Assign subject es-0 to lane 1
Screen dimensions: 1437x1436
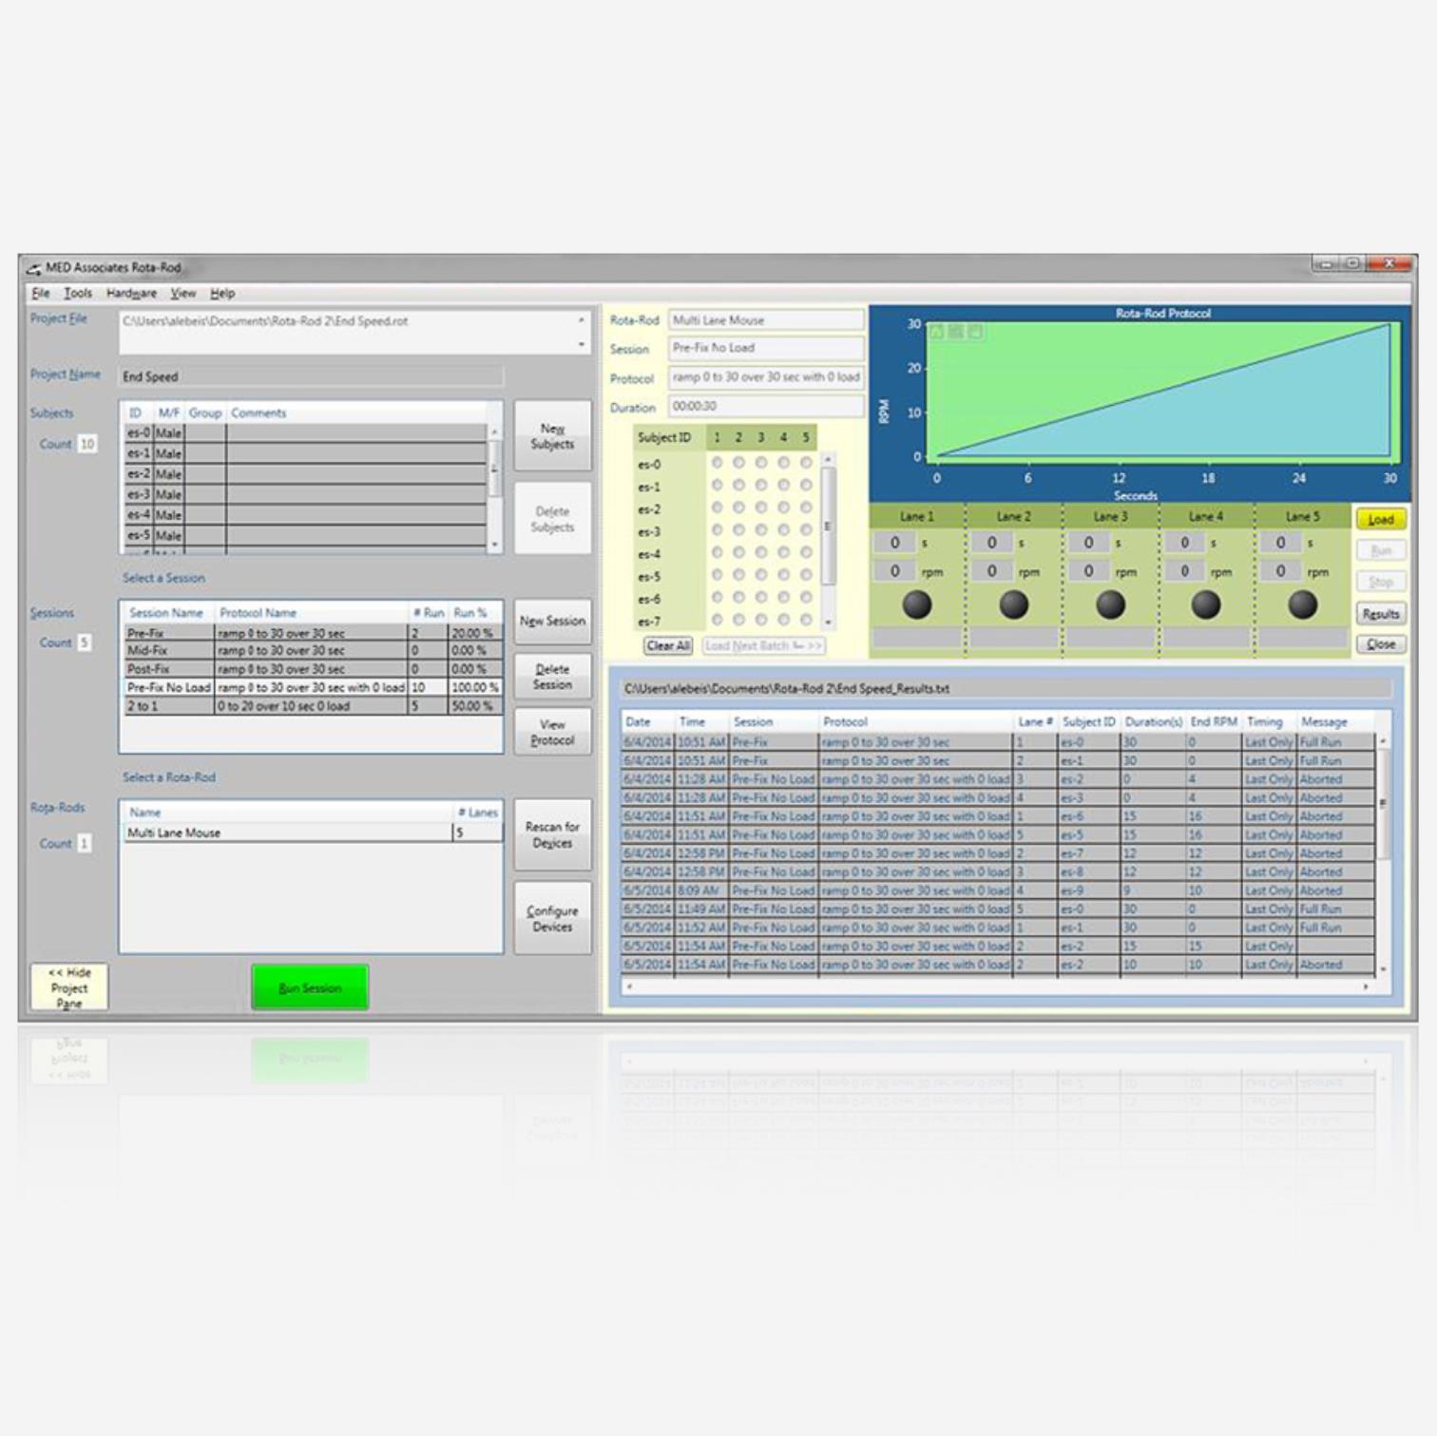click(717, 463)
